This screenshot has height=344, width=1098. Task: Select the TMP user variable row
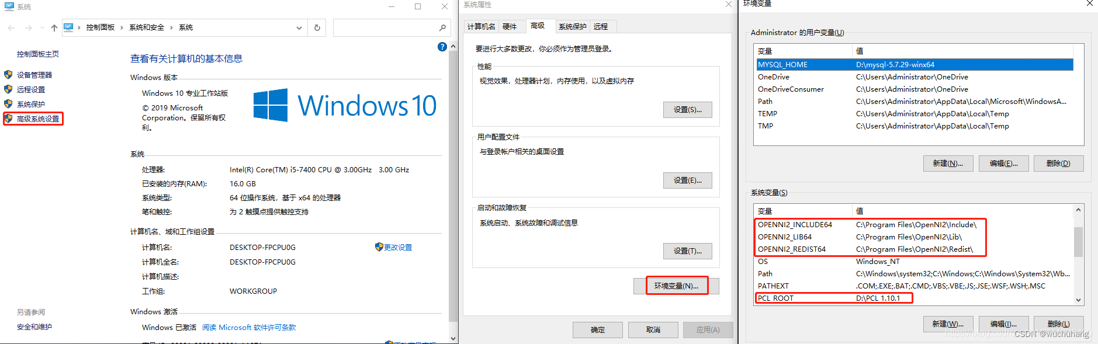click(x=915, y=126)
